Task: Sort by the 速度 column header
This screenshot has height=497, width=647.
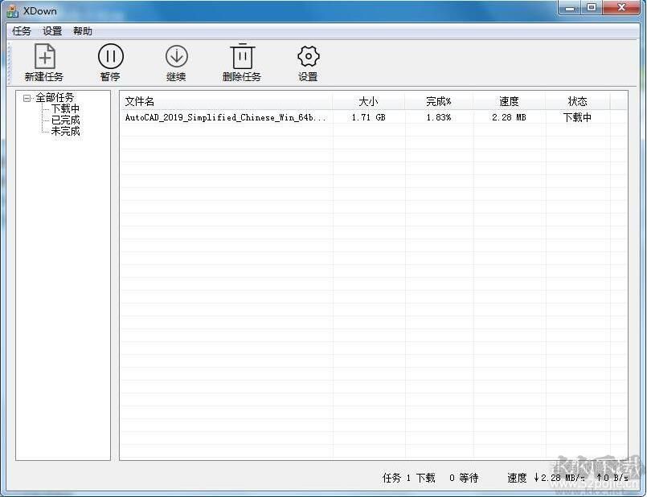Action: click(510, 101)
